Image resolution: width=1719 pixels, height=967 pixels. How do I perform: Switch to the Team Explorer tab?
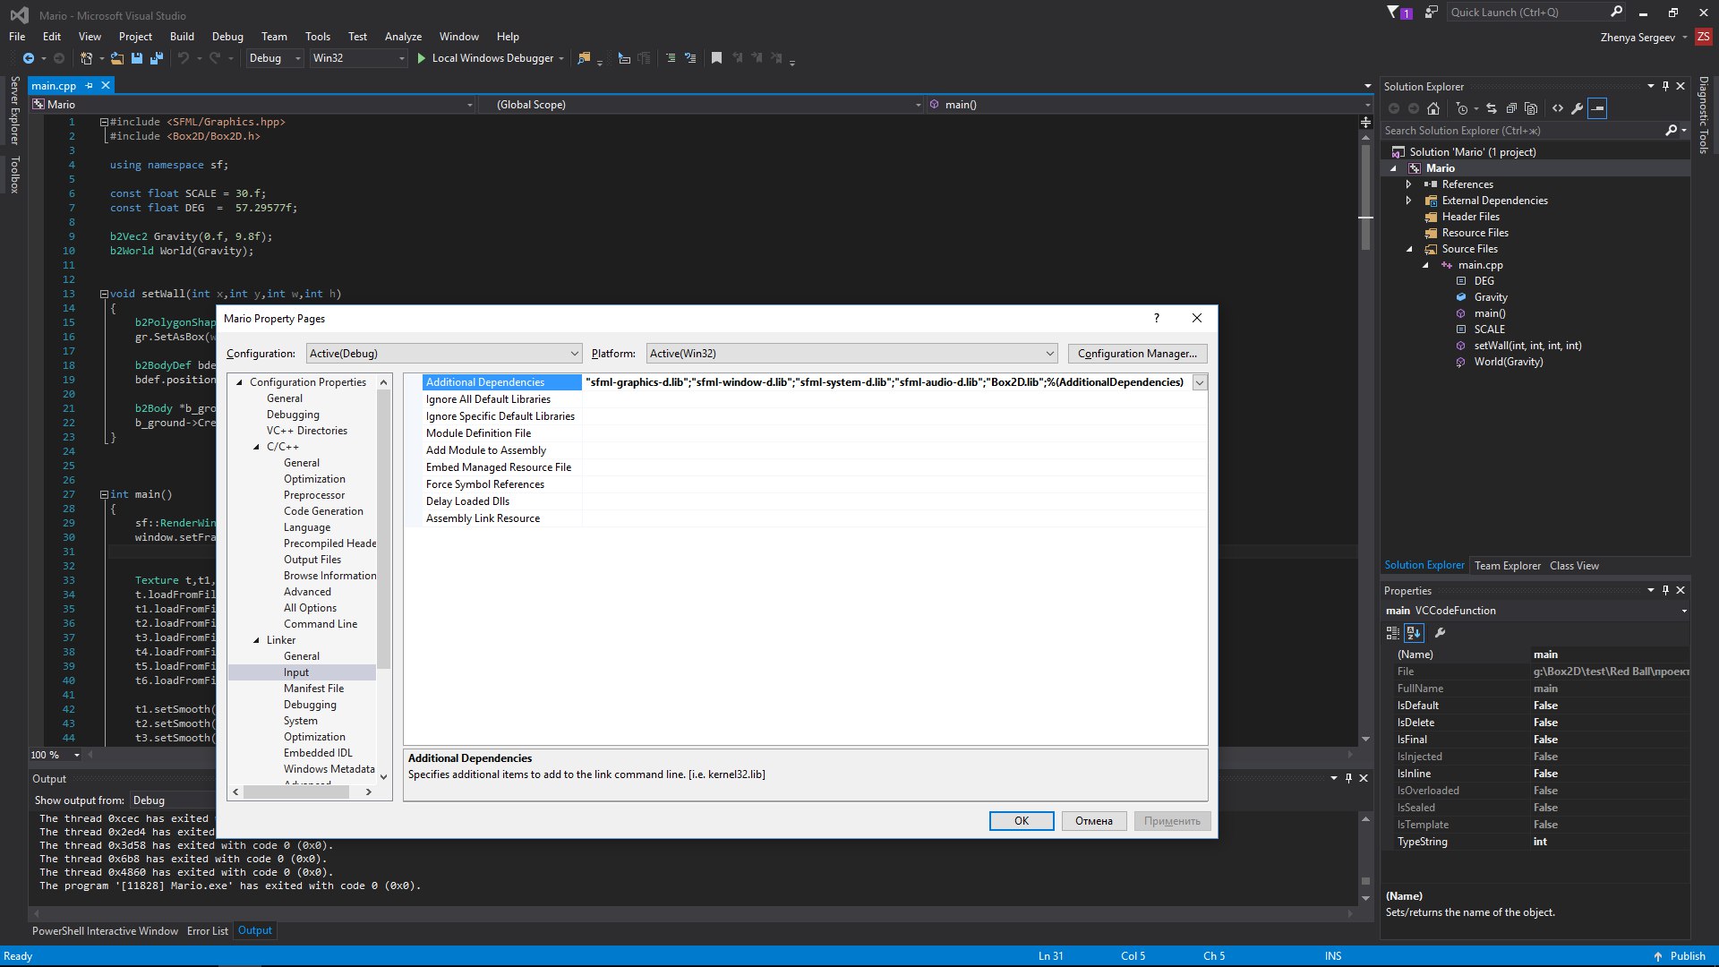1508,566
